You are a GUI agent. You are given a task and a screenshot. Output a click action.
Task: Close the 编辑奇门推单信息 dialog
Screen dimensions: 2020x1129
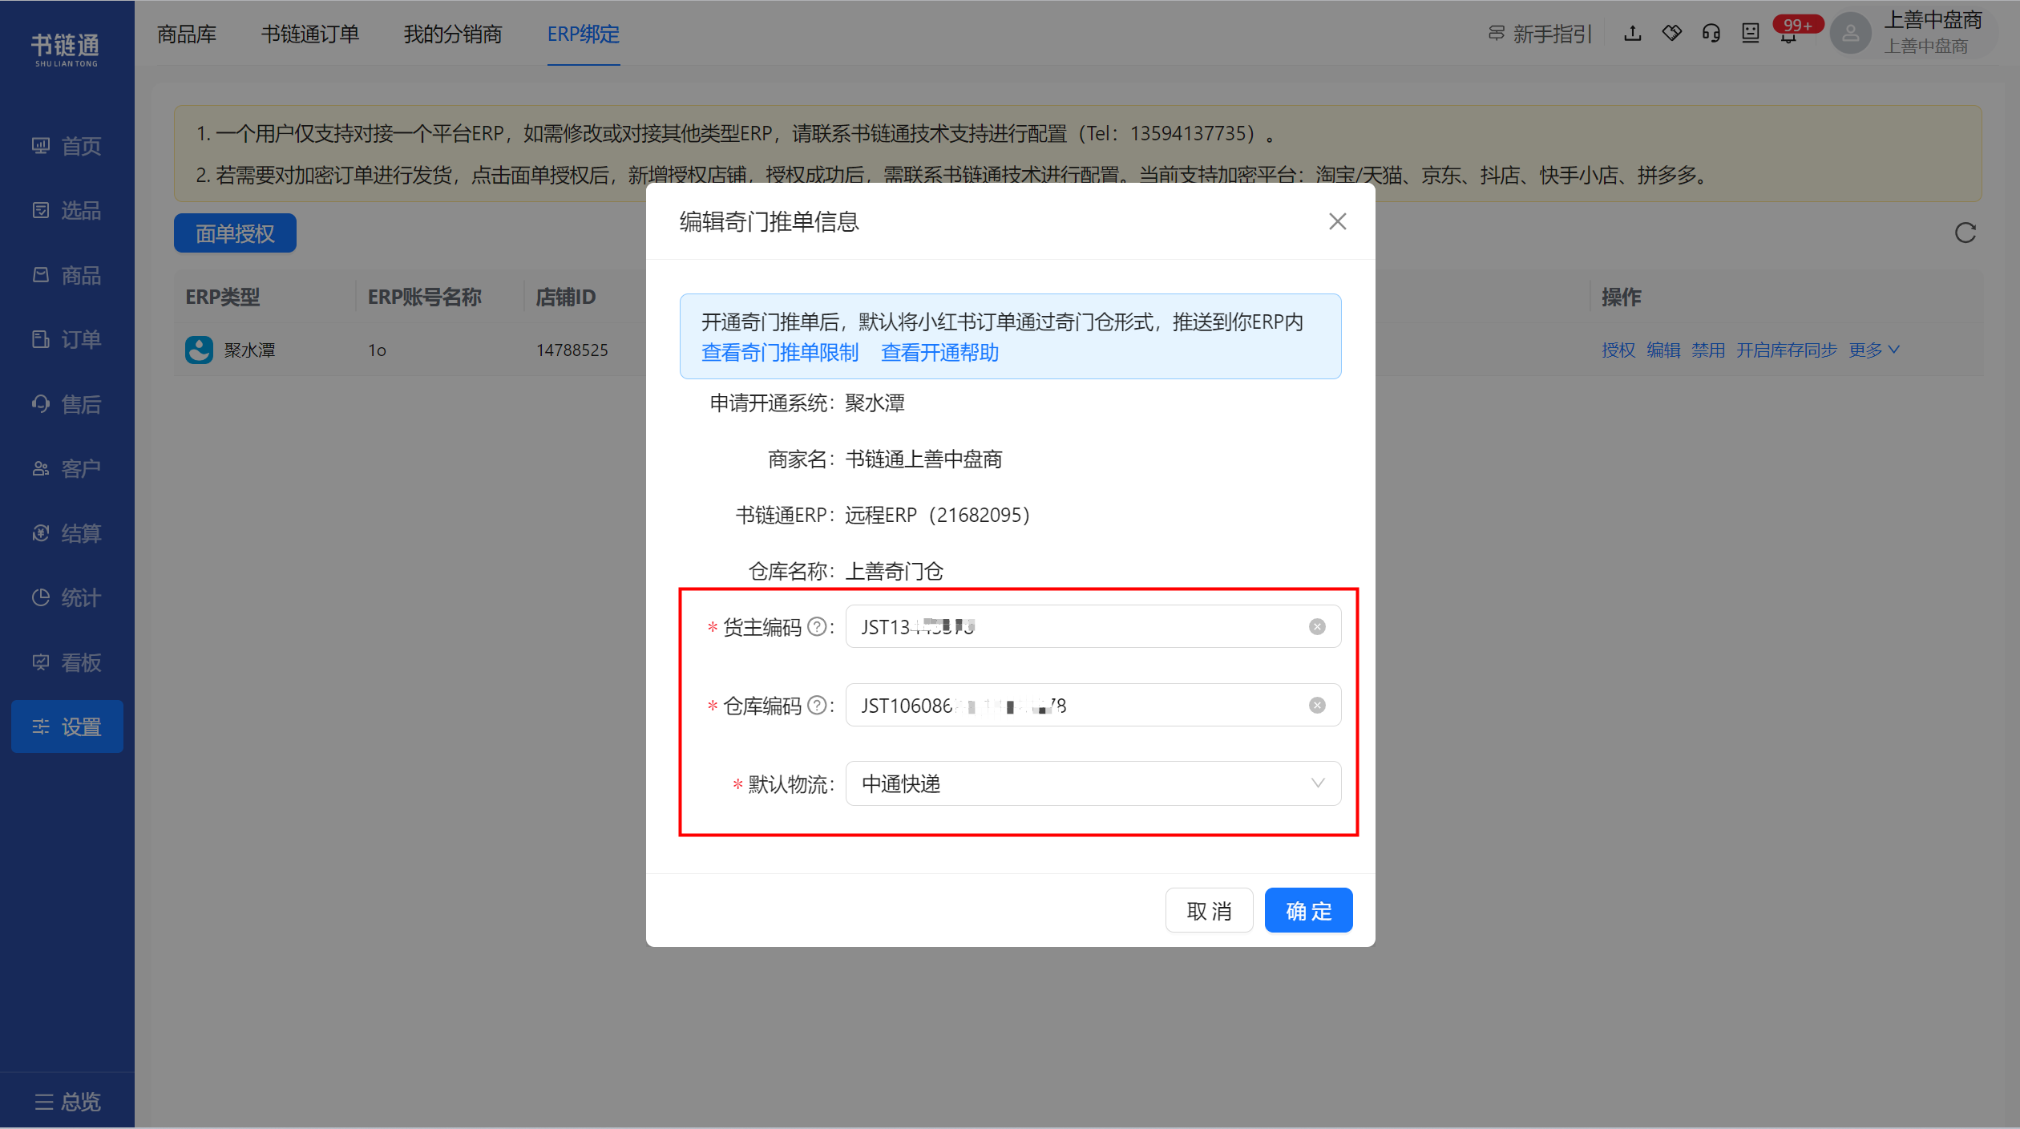[1337, 221]
